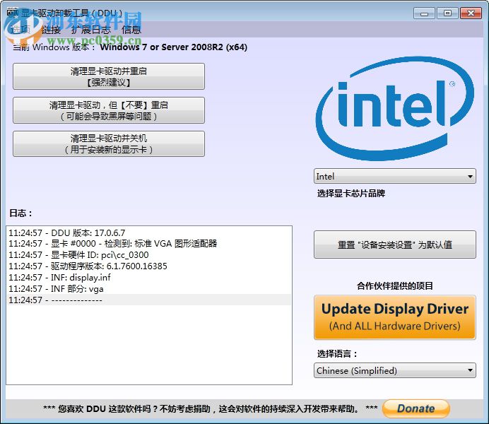Minimize the DDU window
489x424 pixels.
(424, 13)
